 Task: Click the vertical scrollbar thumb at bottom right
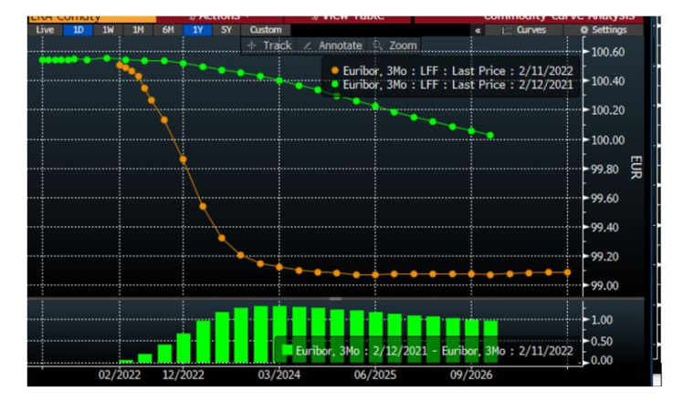pyautogui.click(x=657, y=380)
